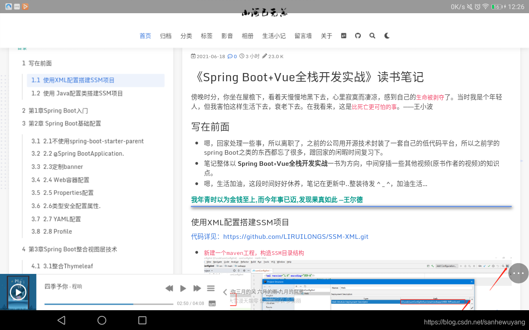Click the 王尔德 quote line in green
The width and height of the screenshot is (529, 330).
(x=277, y=200)
